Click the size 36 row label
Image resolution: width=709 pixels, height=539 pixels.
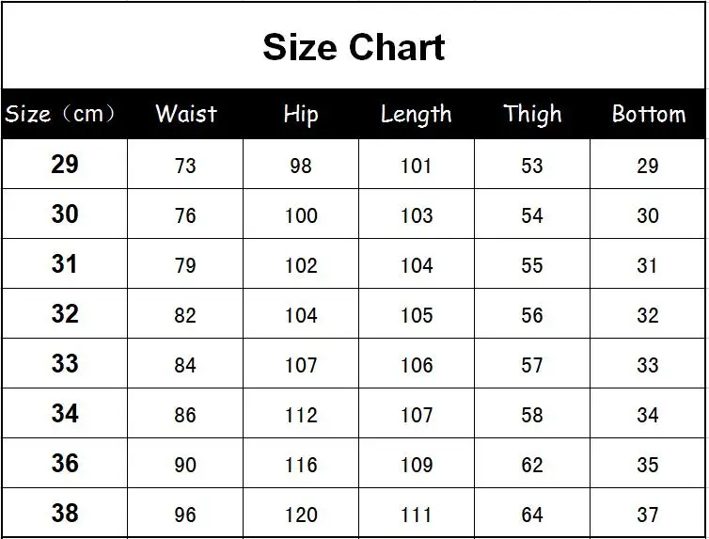pos(65,463)
